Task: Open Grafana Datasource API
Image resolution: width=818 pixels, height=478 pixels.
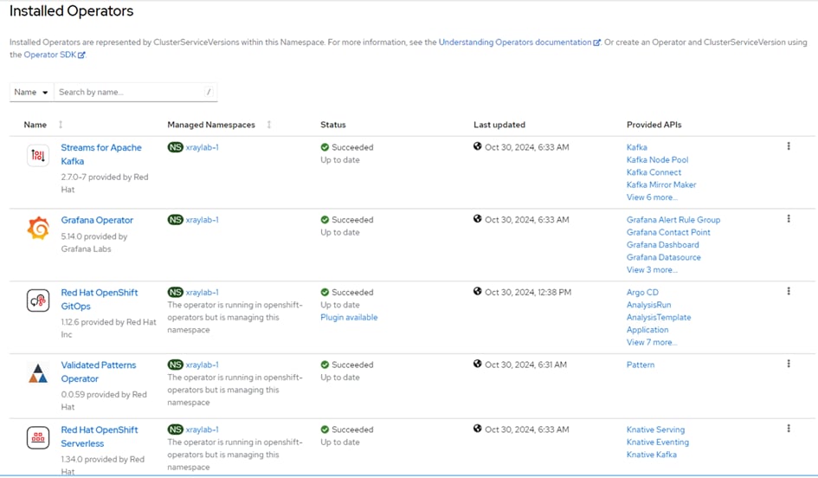Action: pyautogui.click(x=664, y=257)
